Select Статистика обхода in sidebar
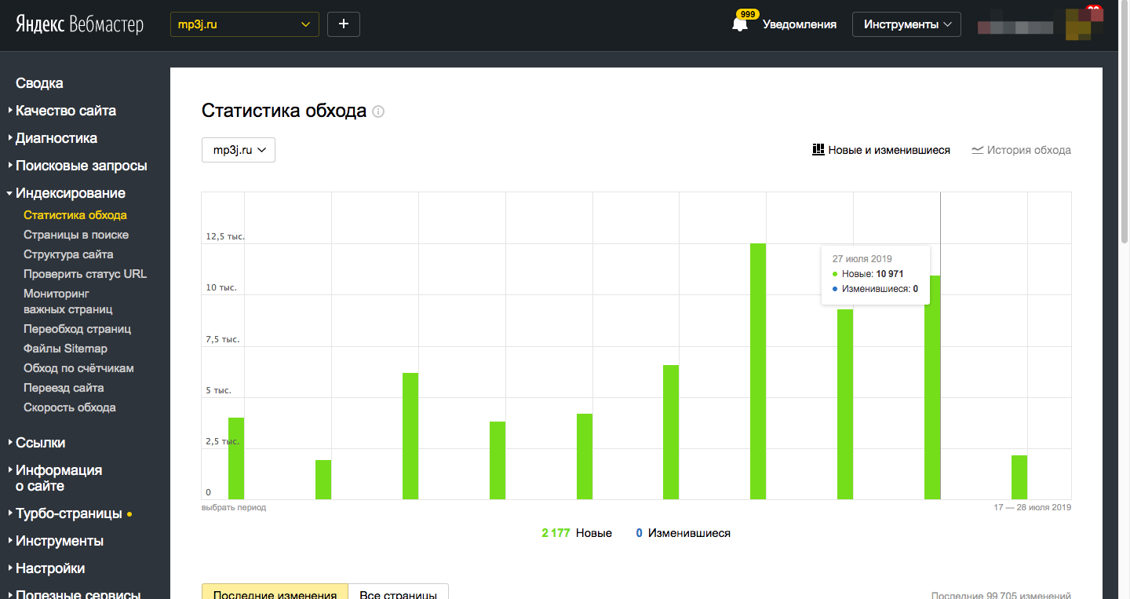Image resolution: width=1130 pixels, height=599 pixels. [x=75, y=215]
